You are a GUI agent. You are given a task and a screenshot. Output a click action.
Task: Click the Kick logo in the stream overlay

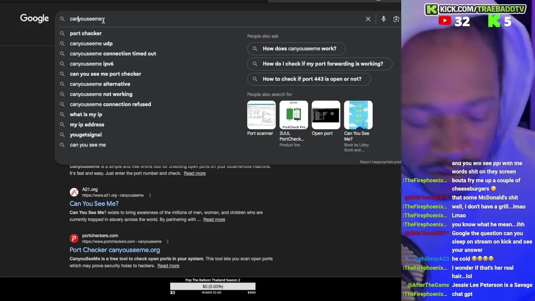tap(431, 9)
